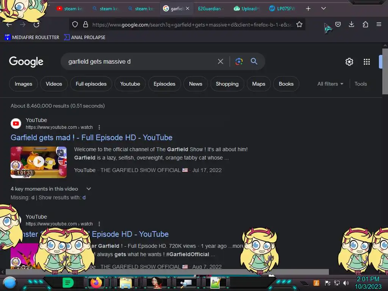Filter results by News
The image size is (388, 291).
pos(196,84)
